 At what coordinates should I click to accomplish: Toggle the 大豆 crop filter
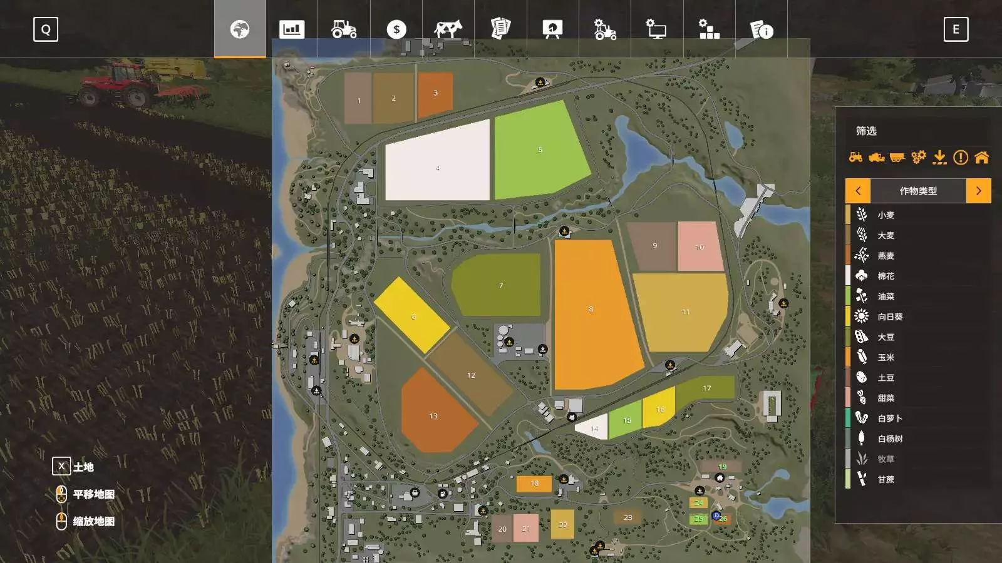[918, 337]
